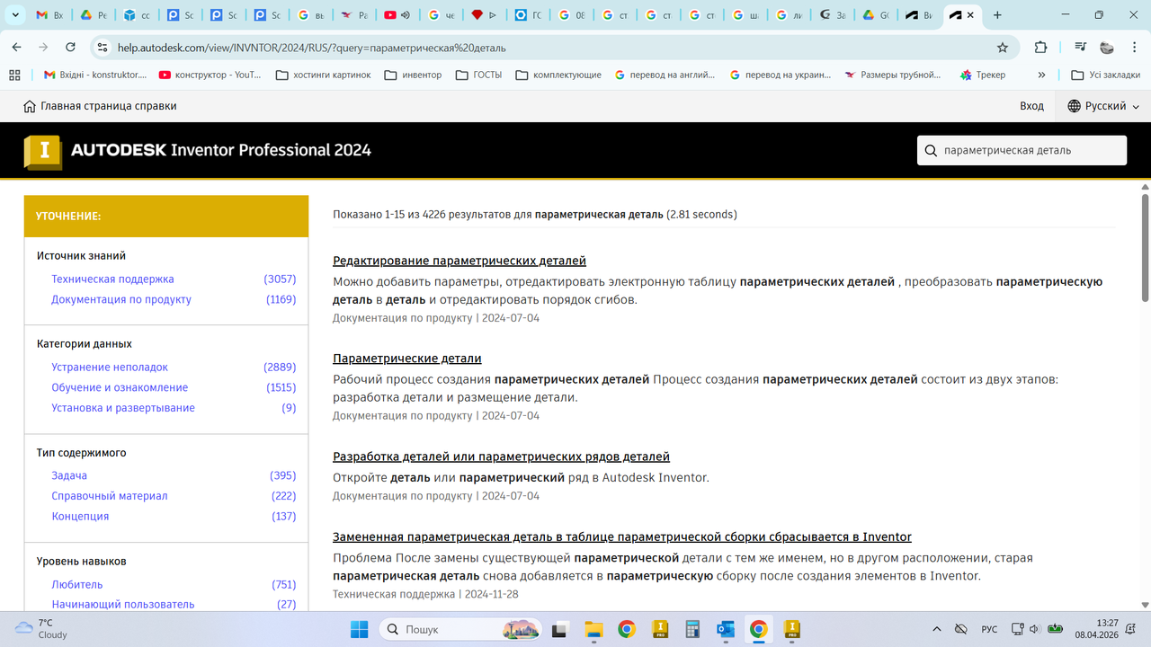
Task: Click the taskbar Пошук search box
Action: pos(460,629)
